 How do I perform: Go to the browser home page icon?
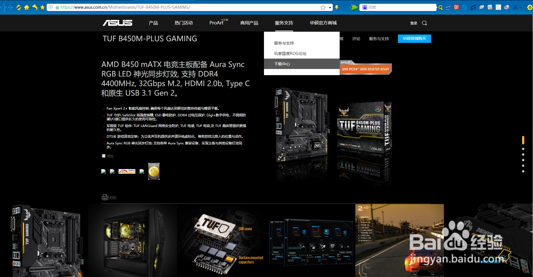tap(27, 8)
